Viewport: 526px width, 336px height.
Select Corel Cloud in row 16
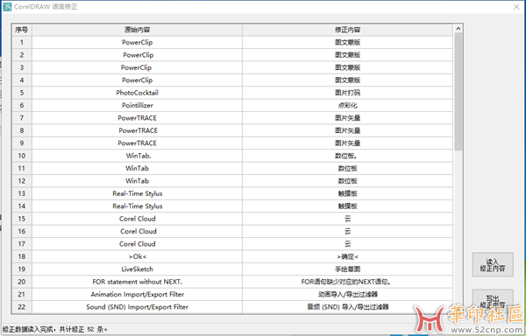pos(137,231)
